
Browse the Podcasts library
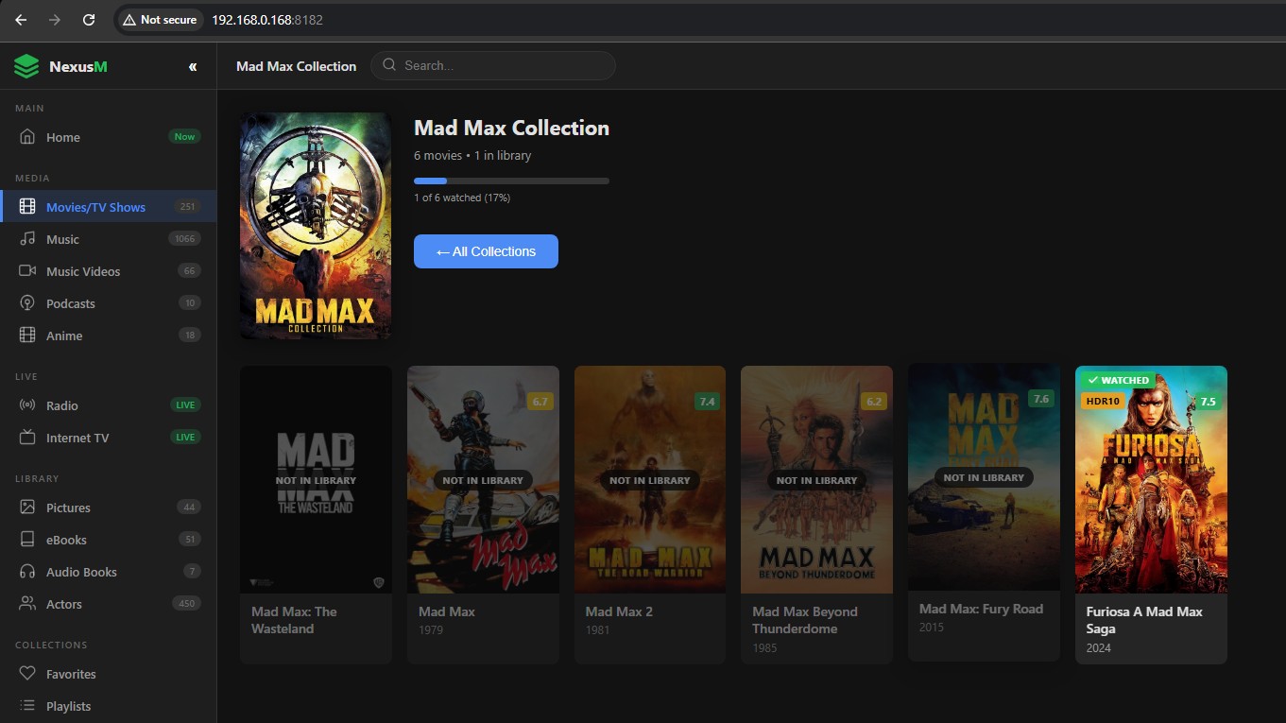[70, 303]
